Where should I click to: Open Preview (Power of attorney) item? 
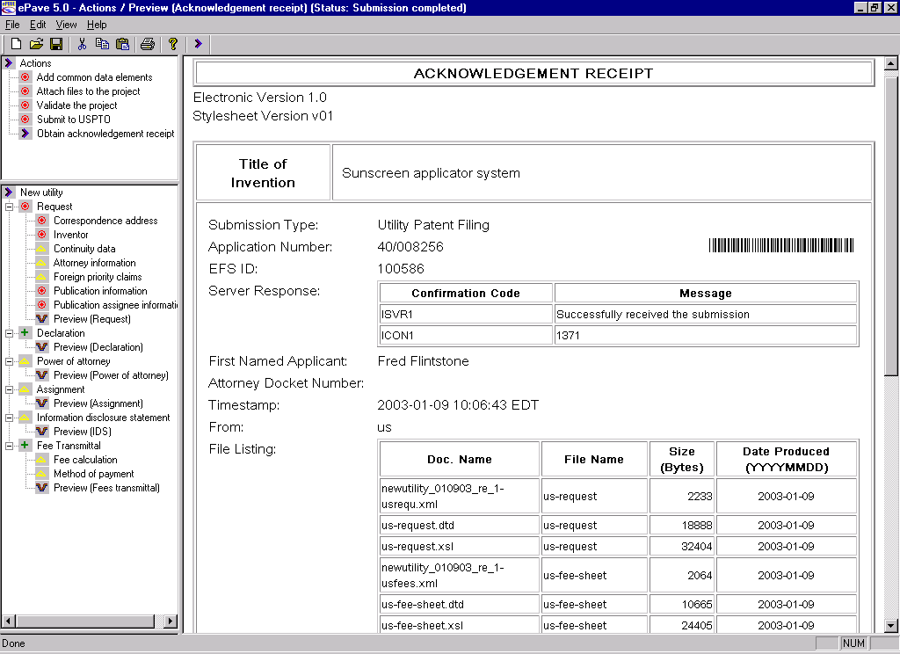click(111, 375)
